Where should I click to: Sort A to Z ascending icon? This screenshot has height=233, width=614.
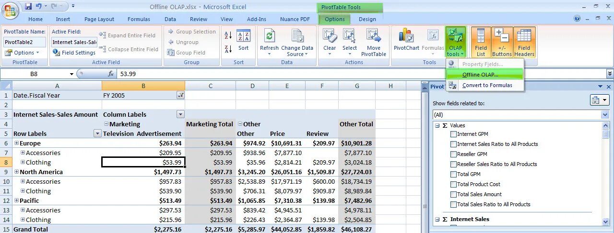(228, 36)
